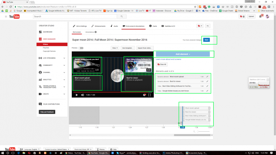Open the Add element dropdown

pyautogui.click(x=183, y=54)
